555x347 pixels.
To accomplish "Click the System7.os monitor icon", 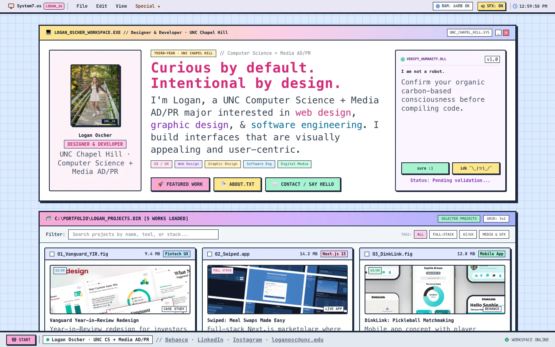I will pyautogui.click(x=11, y=6).
